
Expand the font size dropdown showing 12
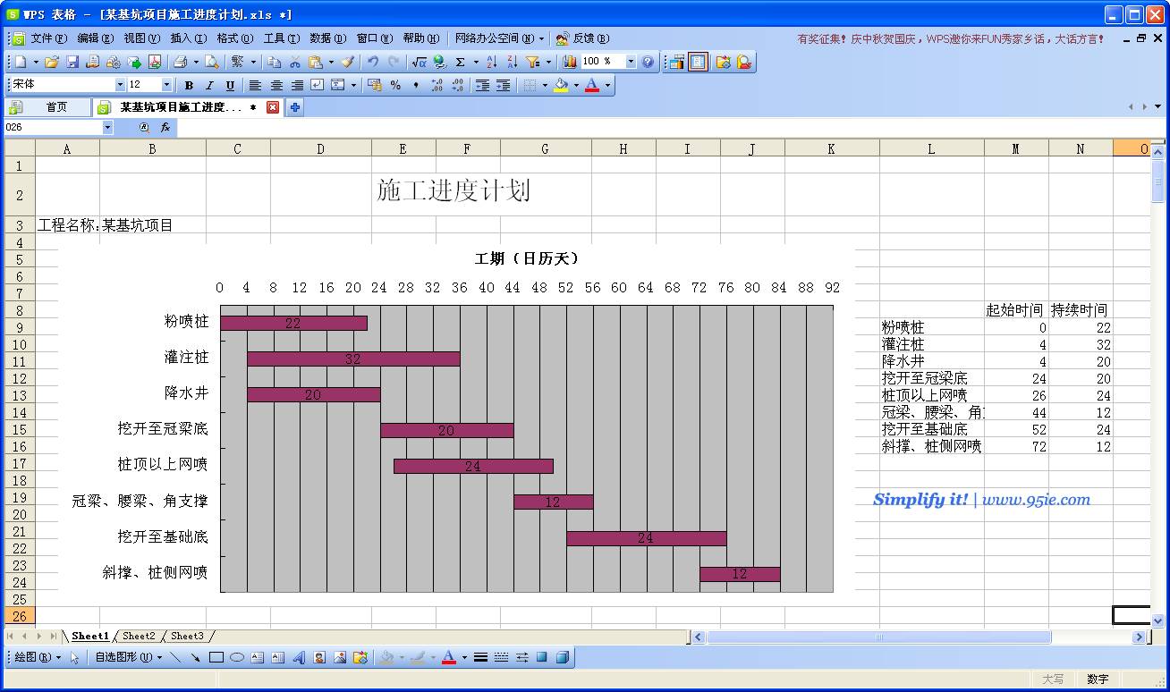click(x=166, y=85)
